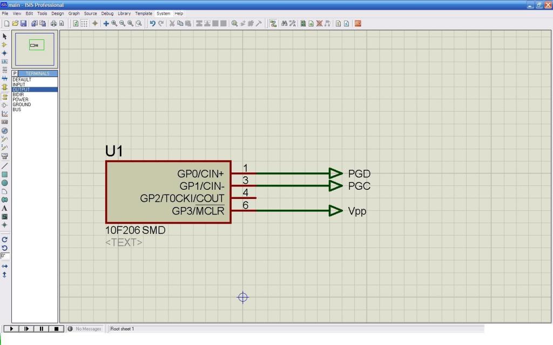Select the Selection arrow tool
The height and width of the screenshot is (345, 553).
4,36
